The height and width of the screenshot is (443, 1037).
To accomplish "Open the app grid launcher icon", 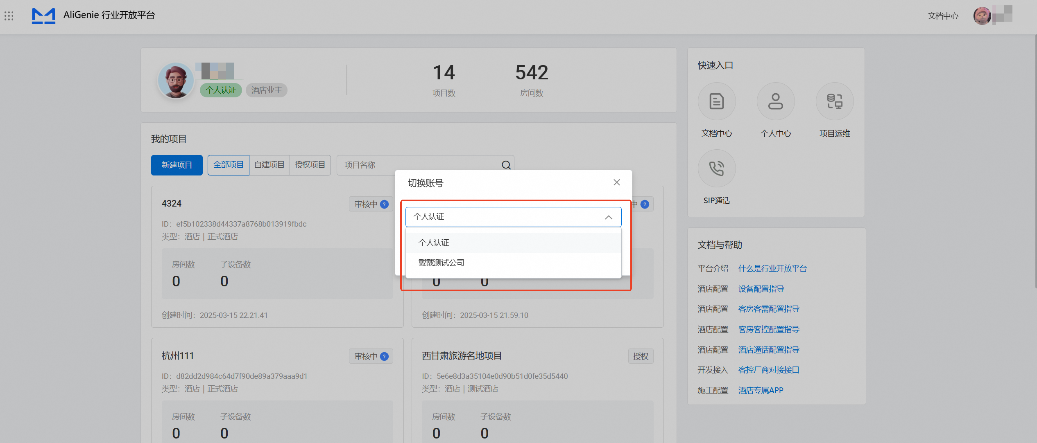I will pos(9,16).
